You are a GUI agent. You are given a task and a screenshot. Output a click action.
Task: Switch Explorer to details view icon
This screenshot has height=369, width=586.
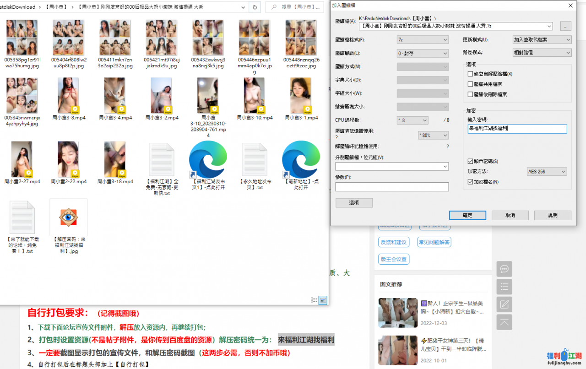tap(314, 300)
